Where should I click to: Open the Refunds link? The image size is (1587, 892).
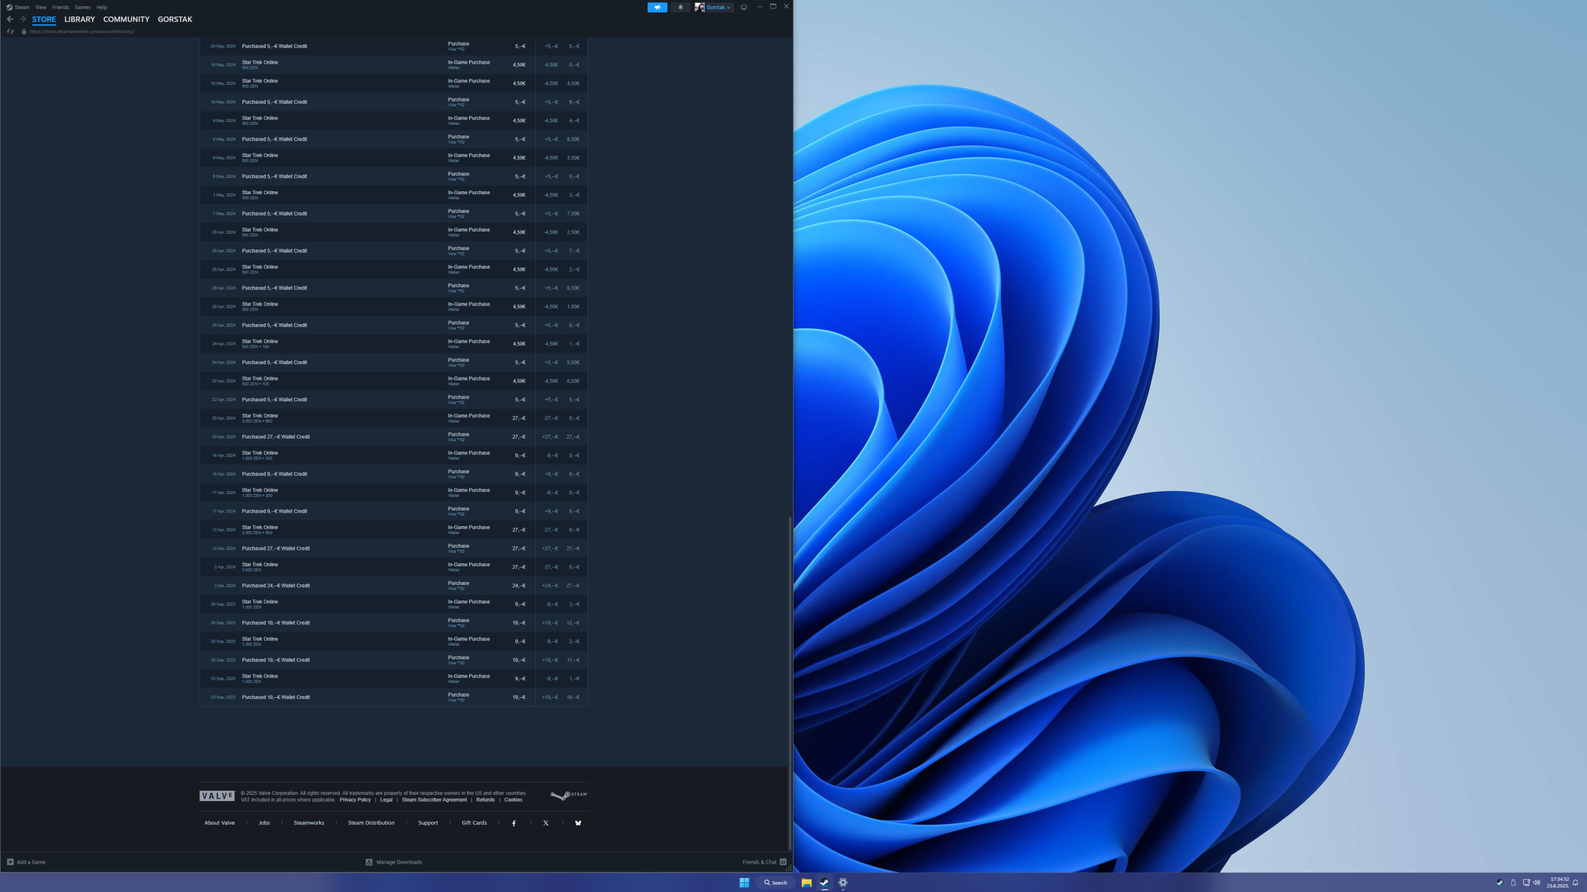[486, 799]
